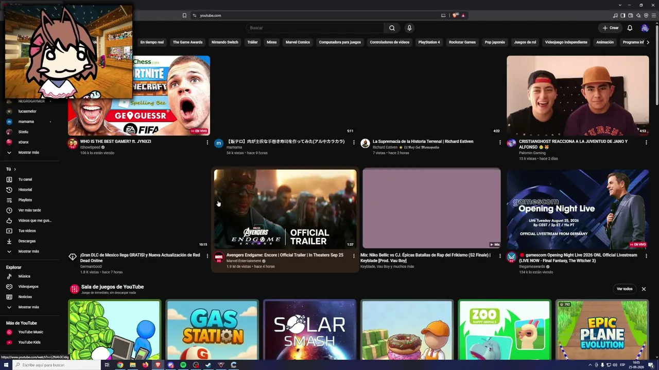Expand Tú section Mostrar más
Image resolution: width=659 pixels, height=370 pixels.
tap(28, 251)
